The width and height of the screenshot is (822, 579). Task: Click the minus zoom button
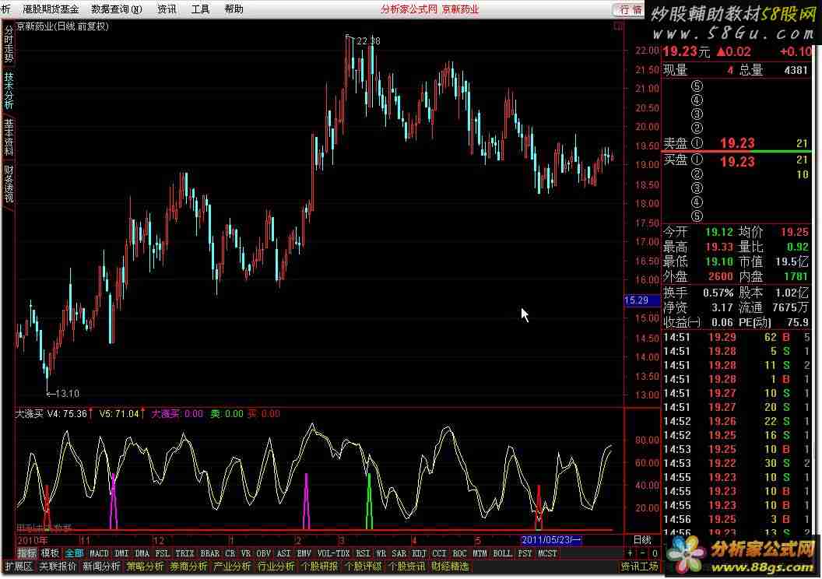pyautogui.click(x=643, y=553)
